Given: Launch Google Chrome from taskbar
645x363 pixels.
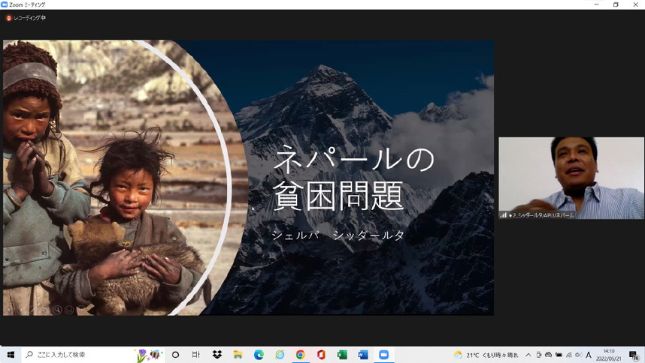Looking at the screenshot, I should (300, 355).
